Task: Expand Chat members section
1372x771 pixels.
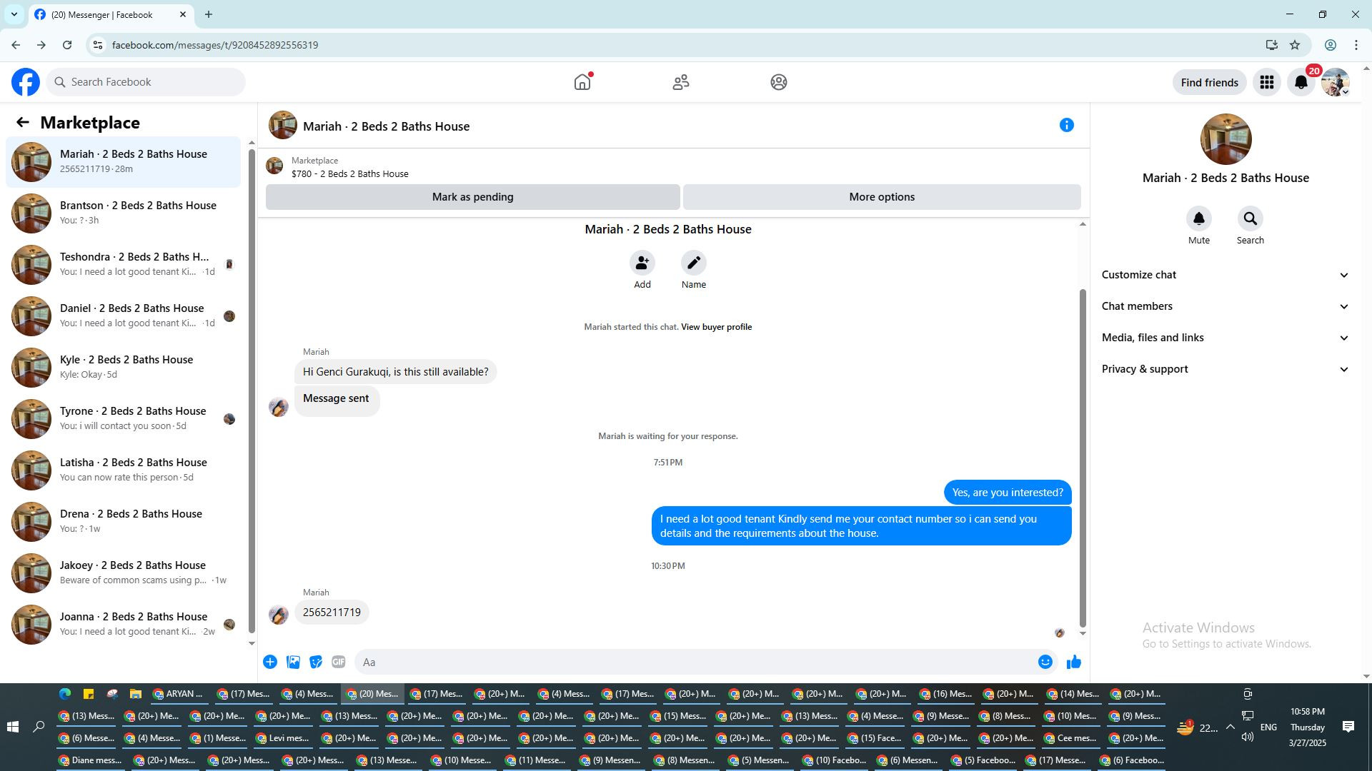Action: (1226, 306)
